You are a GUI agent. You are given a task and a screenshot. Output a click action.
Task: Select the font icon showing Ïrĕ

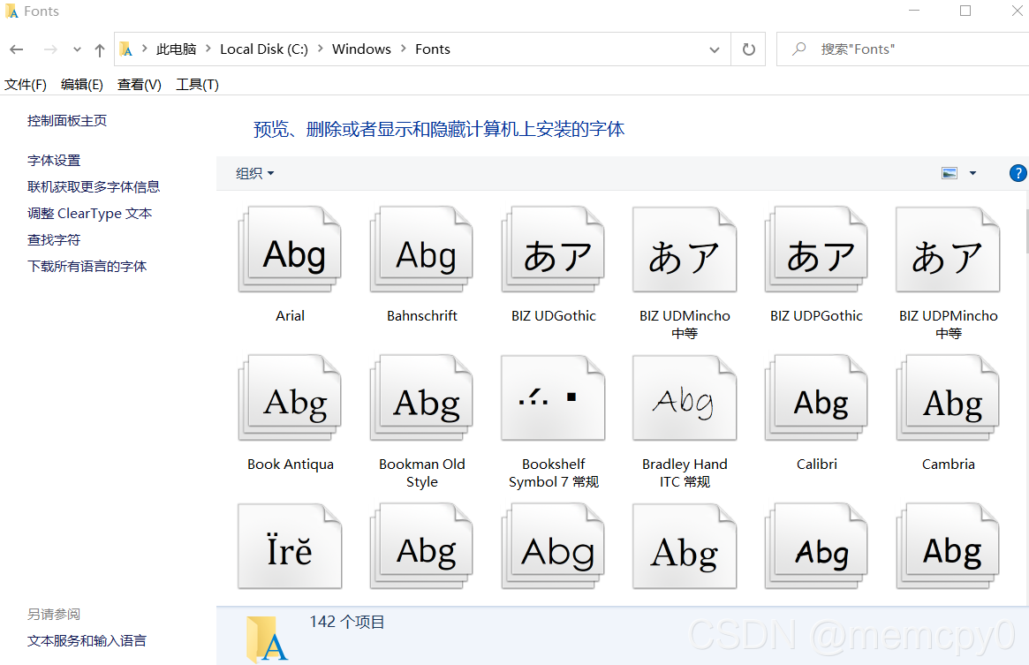290,546
